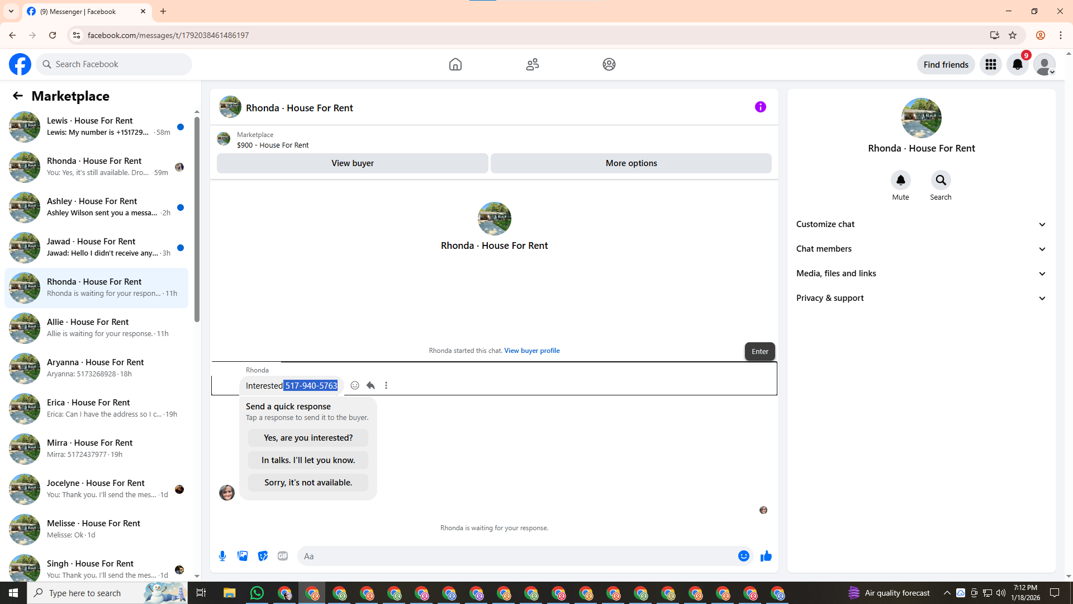Image resolution: width=1073 pixels, height=604 pixels.
Task: Attach a photo using the image icon
Action: pyautogui.click(x=243, y=556)
